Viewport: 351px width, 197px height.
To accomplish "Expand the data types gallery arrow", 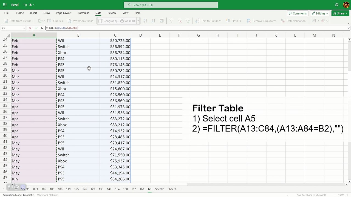I will pos(138,21).
